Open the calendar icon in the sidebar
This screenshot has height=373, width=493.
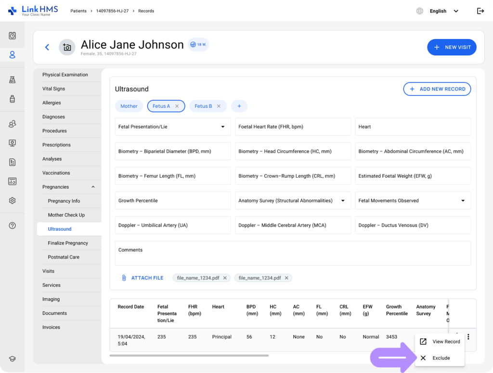click(x=13, y=36)
